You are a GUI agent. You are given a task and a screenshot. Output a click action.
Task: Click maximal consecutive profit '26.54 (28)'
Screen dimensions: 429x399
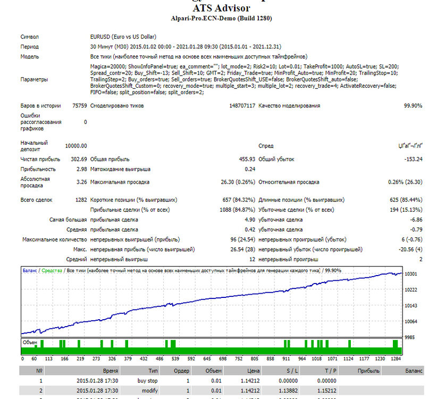243,250
